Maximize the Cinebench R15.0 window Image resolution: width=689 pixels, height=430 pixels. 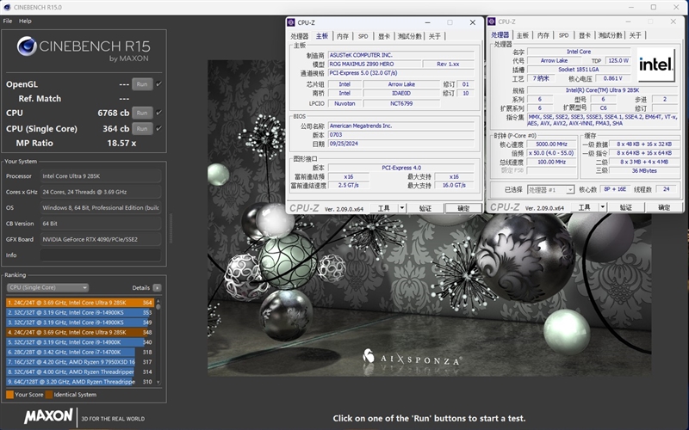[654, 7]
